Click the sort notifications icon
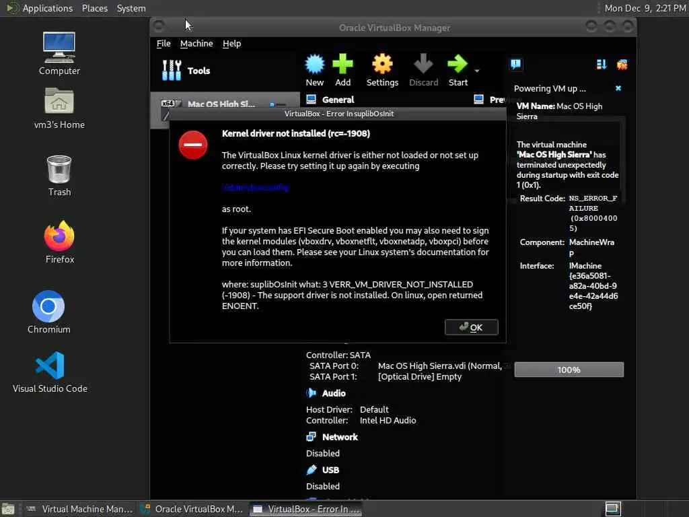Image resolution: width=689 pixels, height=517 pixels. 601,65
